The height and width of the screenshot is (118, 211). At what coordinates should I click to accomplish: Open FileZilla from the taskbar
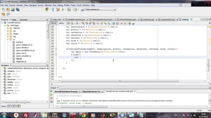click(26, 115)
